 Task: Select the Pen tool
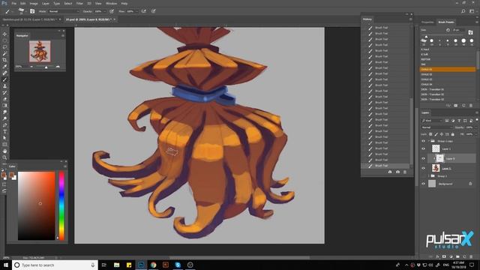pos(4,125)
